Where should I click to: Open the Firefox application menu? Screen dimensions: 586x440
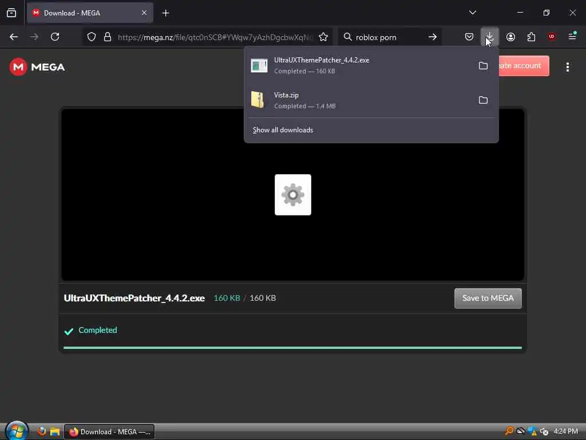[572, 37]
